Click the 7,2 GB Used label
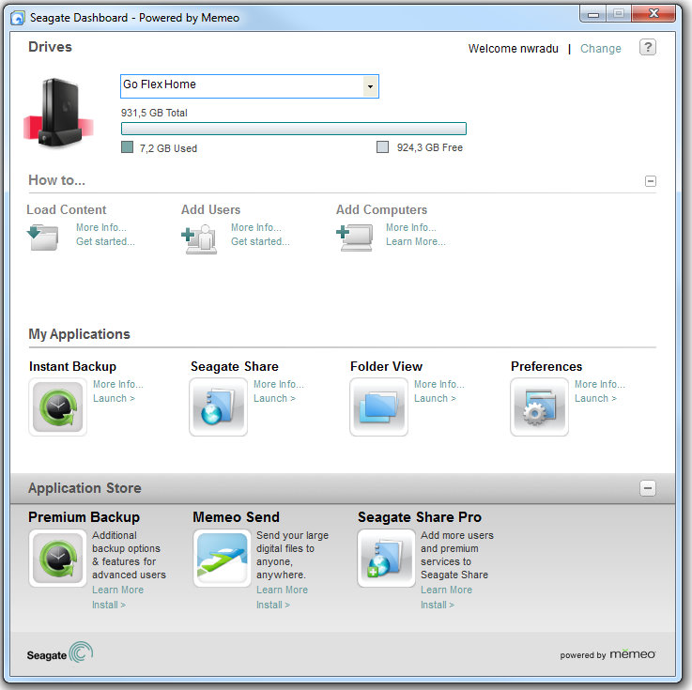Viewport: 692px width, 690px height. coord(168,148)
